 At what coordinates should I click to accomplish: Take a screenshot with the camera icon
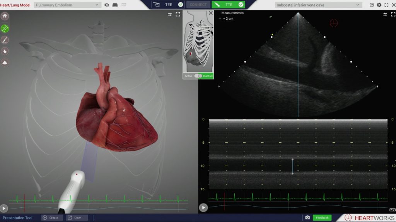(307, 218)
